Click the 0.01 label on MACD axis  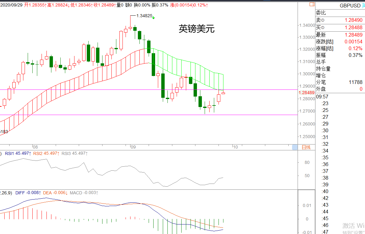coord(307,205)
